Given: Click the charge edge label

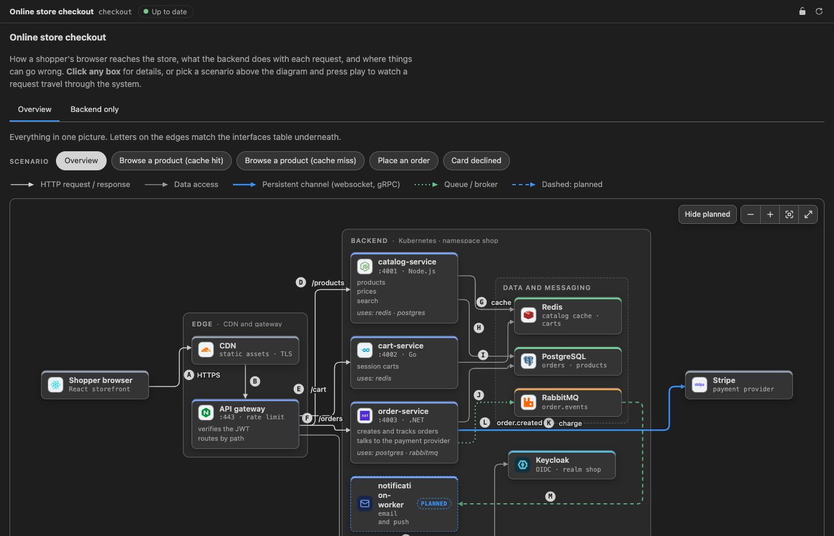Looking at the screenshot, I should [570, 423].
